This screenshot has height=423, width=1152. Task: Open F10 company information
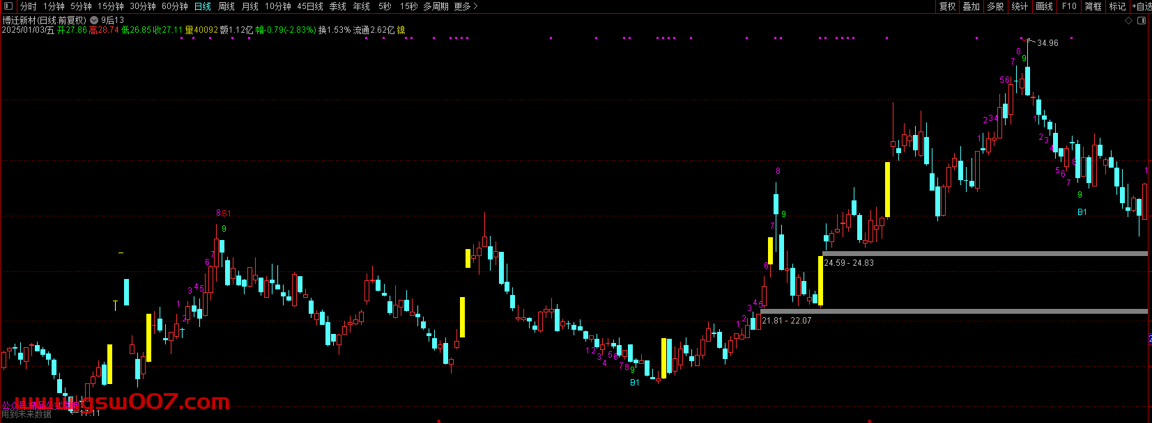1069,6
